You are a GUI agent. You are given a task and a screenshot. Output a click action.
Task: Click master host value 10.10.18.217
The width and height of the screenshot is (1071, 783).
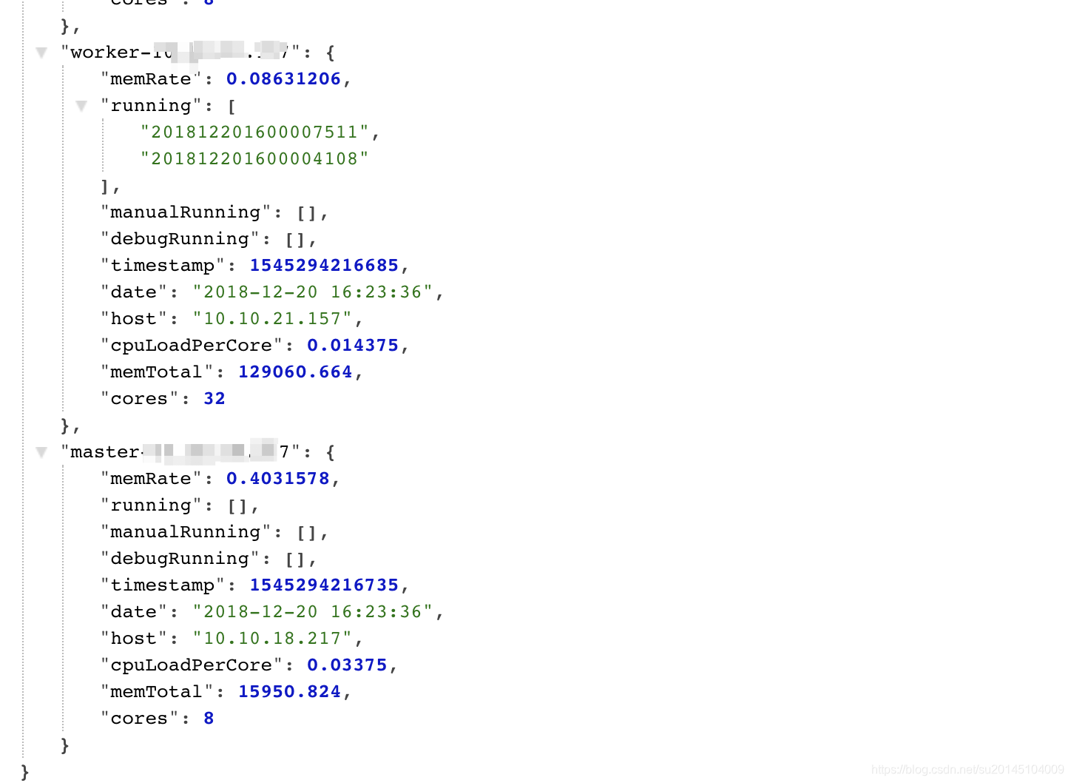272,639
